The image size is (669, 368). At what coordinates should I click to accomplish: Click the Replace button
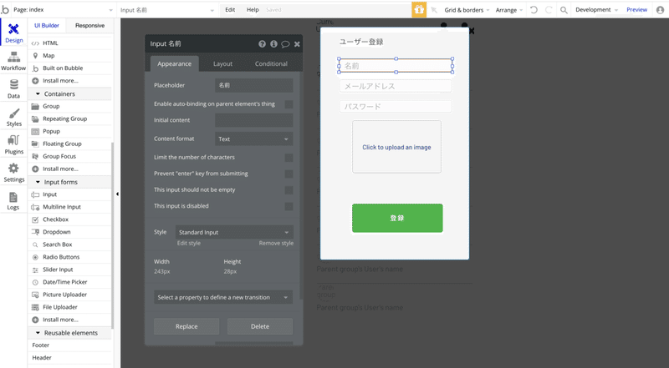186,326
